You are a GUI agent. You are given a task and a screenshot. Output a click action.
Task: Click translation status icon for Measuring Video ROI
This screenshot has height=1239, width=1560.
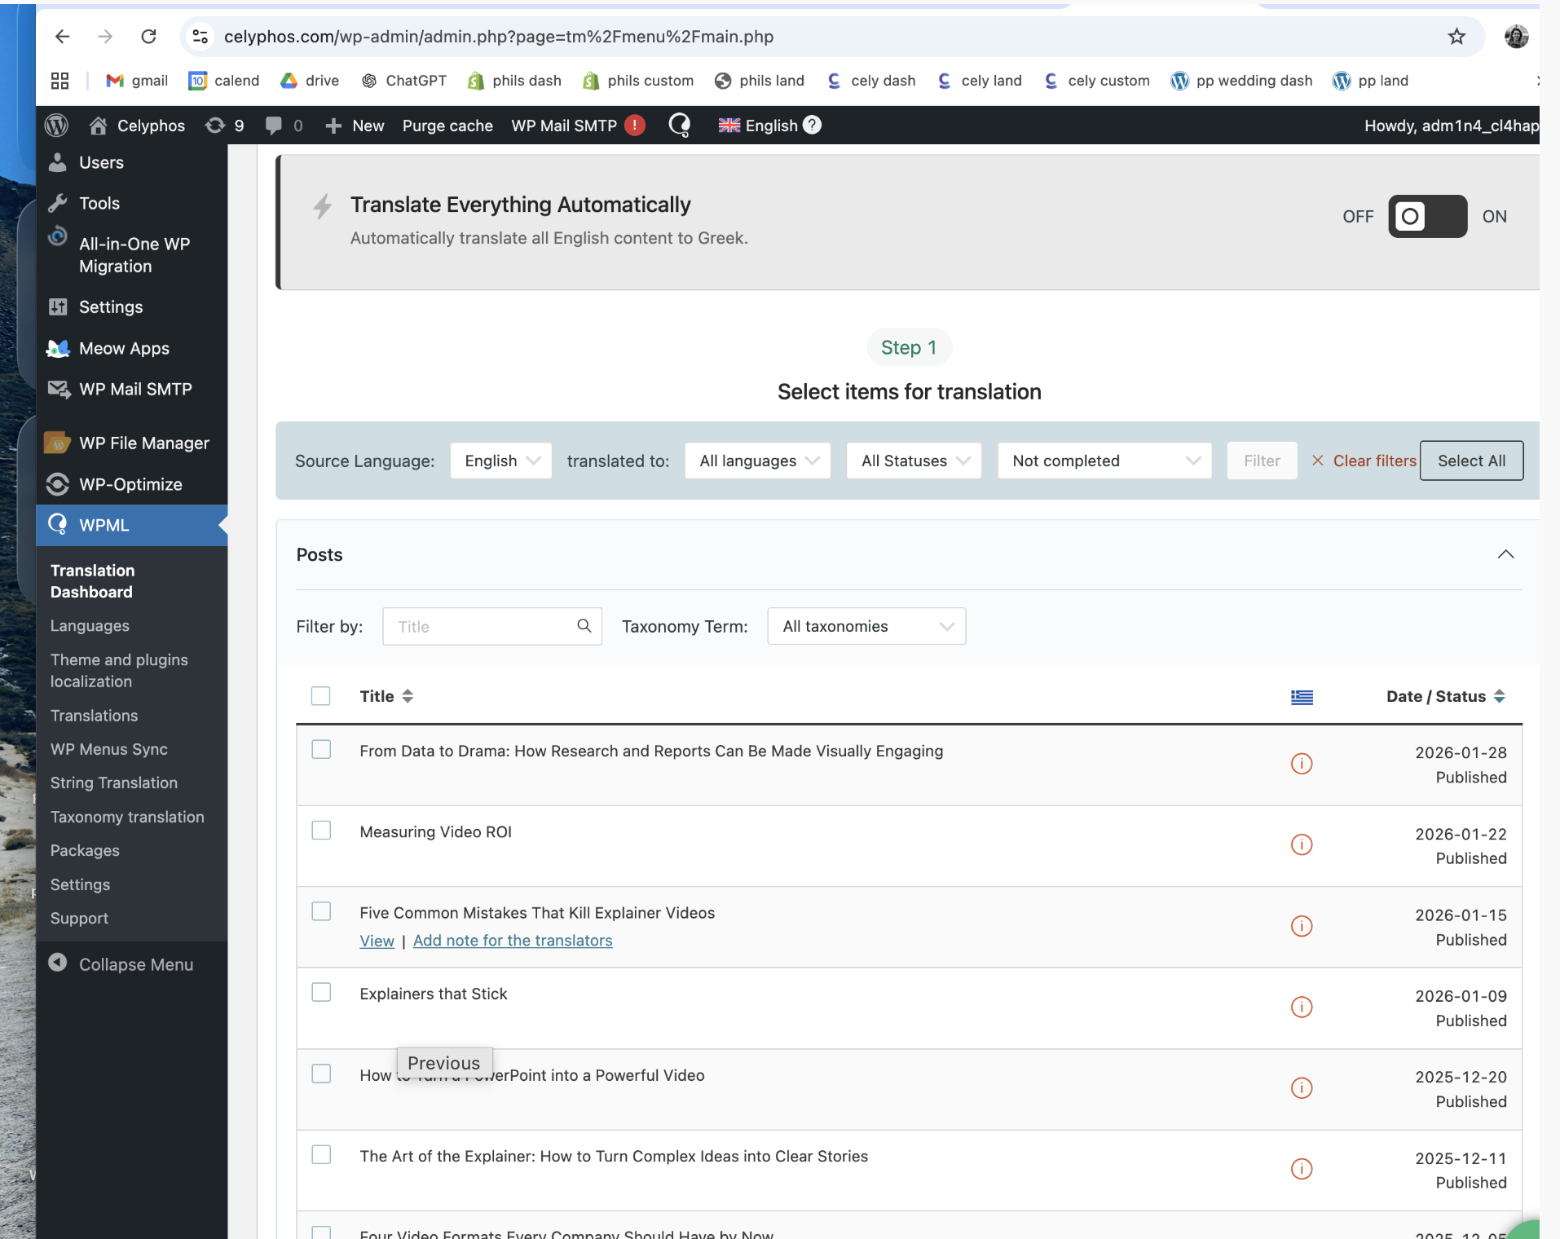[x=1302, y=844]
